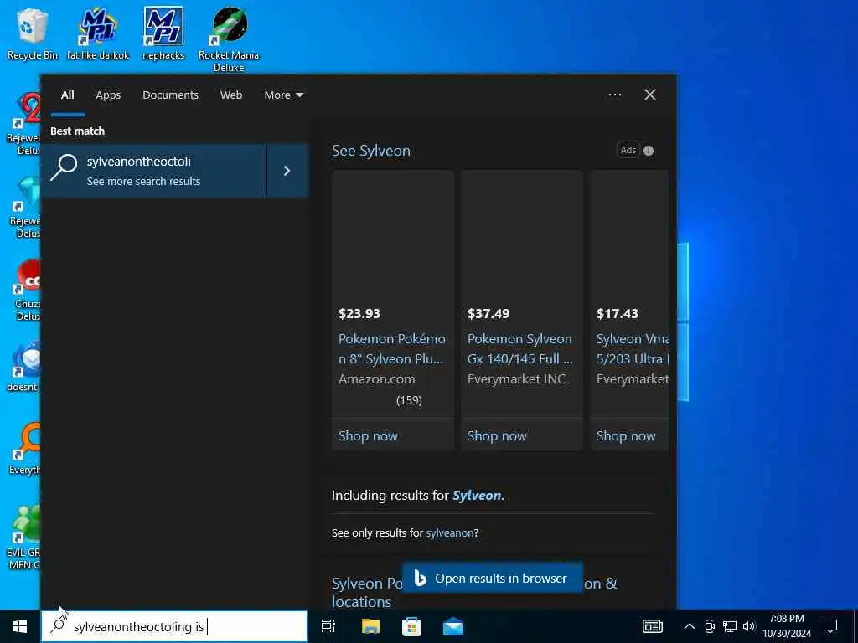Open the Mail app from taskbar
Screen dimensions: 858x643
(x=453, y=626)
